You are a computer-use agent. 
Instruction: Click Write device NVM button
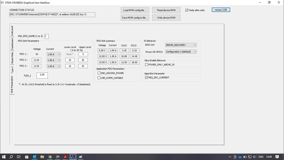166,18
